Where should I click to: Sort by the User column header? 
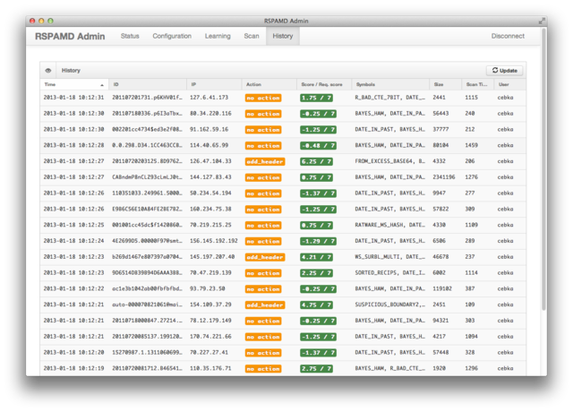pyautogui.click(x=510, y=84)
